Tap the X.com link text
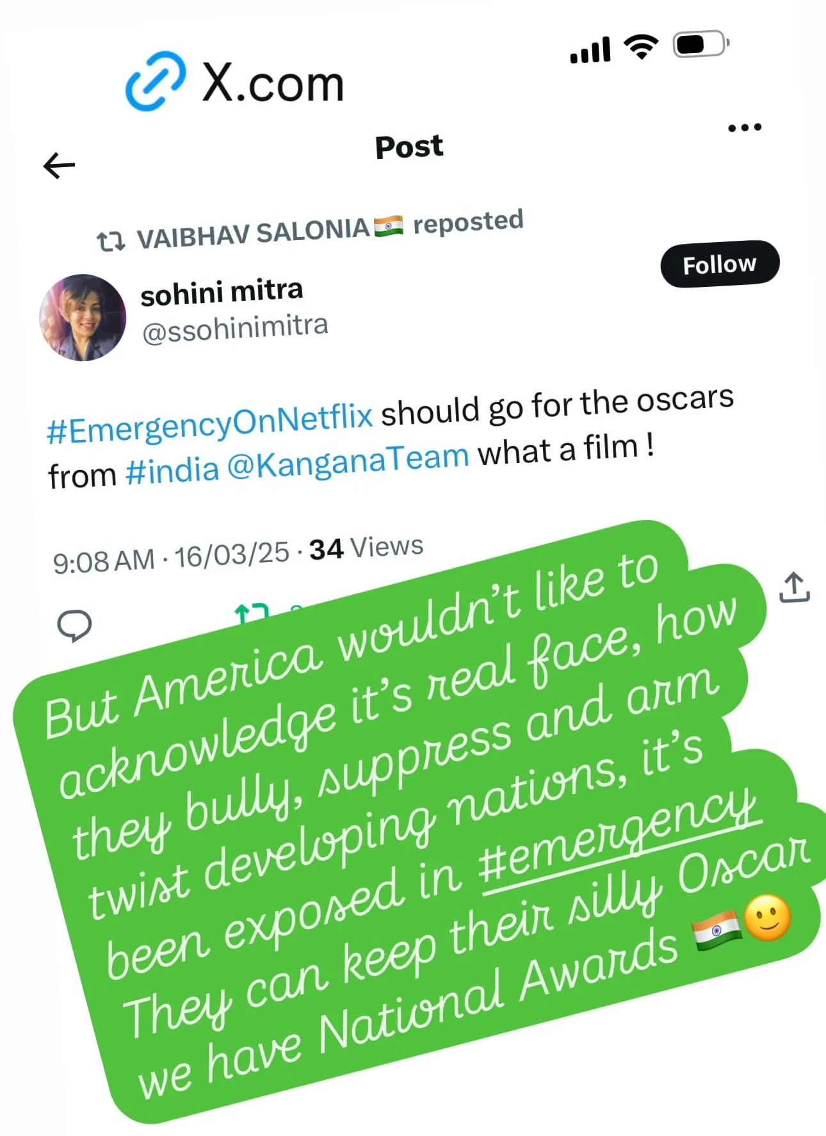Screen dimensions: 826x1136 pos(273,83)
